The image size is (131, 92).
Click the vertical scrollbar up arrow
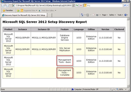(128, 19)
